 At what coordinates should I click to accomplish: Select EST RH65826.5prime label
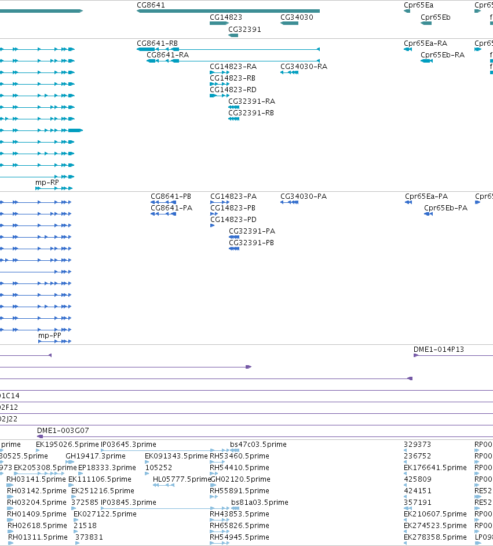tap(239, 526)
